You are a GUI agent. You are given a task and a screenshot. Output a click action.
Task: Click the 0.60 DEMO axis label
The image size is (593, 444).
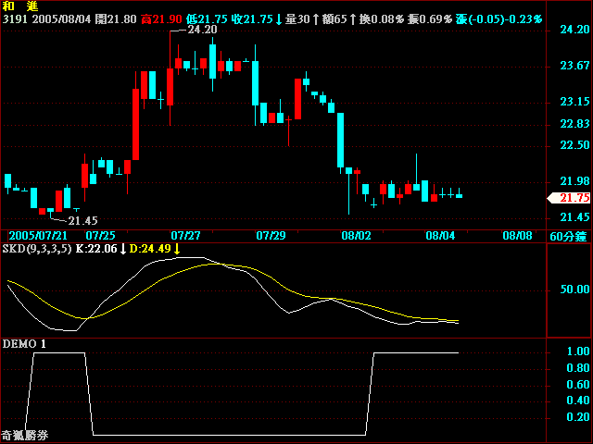[578, 385]
